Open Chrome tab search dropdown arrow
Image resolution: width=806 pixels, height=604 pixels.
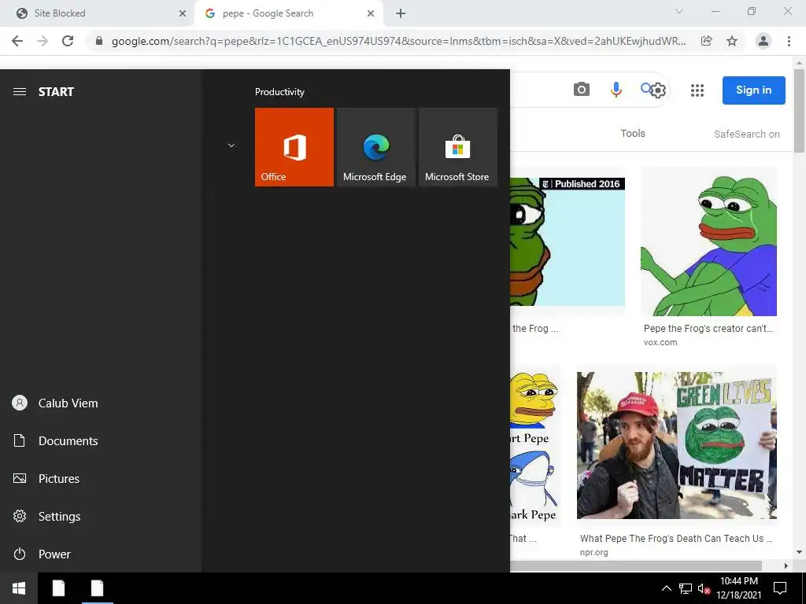tap(679, 11)
